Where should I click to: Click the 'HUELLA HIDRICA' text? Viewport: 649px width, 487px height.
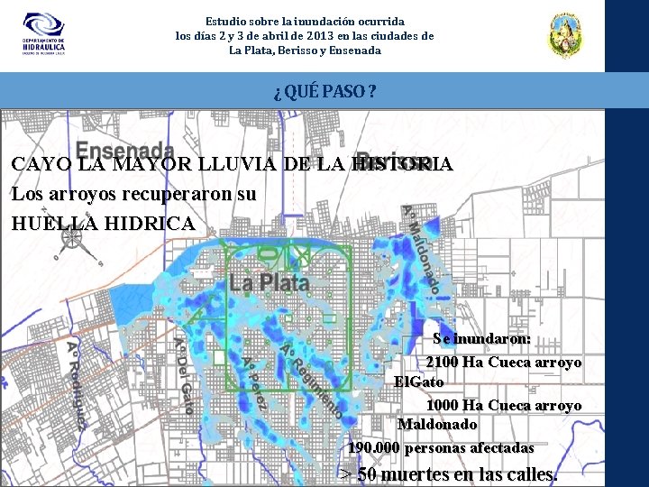click(103, 224)
